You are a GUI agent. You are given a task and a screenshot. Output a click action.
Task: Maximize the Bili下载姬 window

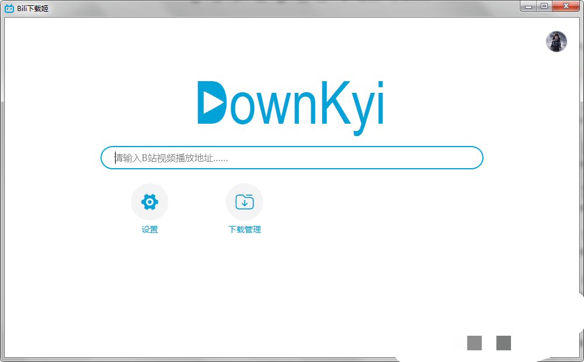544,6
